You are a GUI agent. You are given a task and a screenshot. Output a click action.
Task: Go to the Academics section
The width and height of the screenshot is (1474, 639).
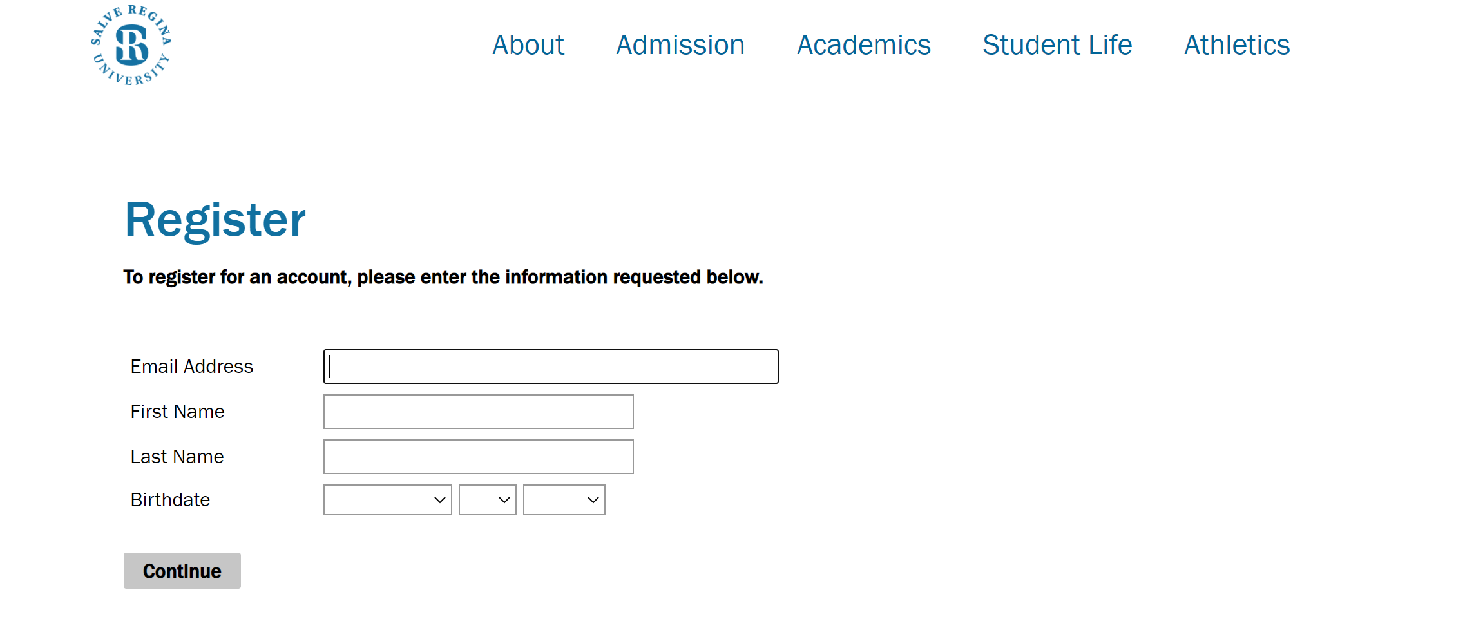point(863,45)
